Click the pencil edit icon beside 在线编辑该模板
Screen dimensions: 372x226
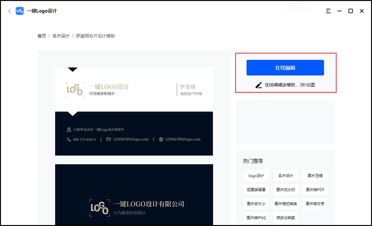pos(259,85)
